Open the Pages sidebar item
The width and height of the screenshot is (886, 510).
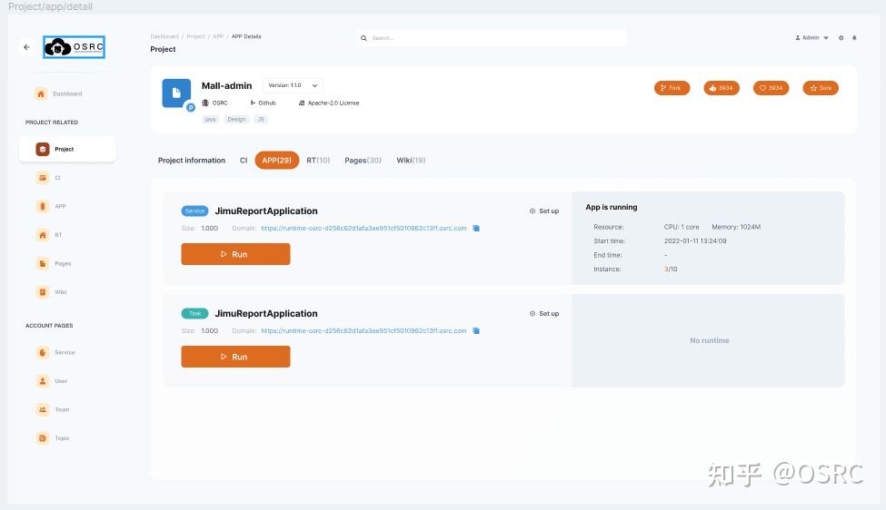[x=54, y=263]
